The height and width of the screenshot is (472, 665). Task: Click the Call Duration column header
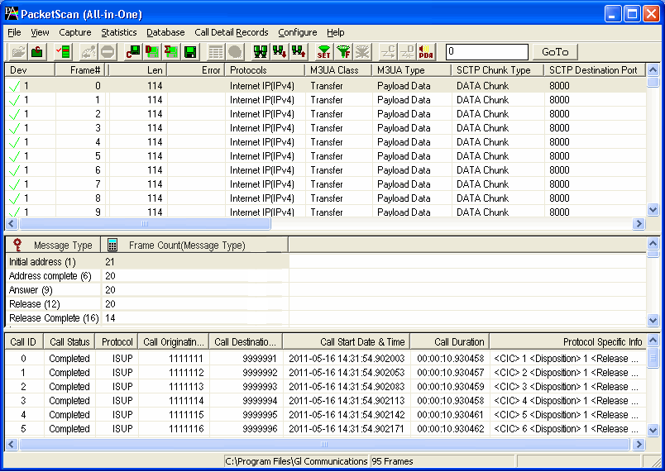[450, 342]
